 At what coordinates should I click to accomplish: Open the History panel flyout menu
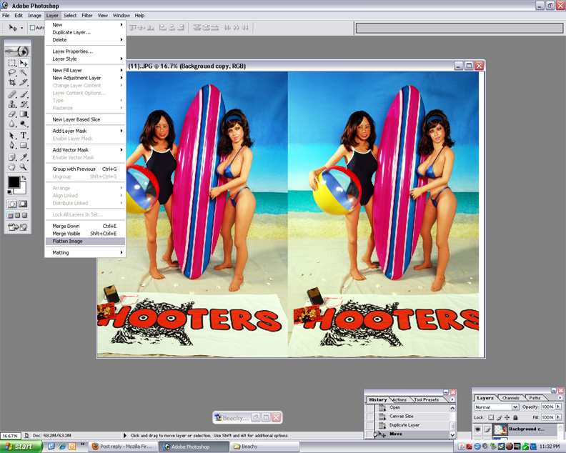[452, 399]
